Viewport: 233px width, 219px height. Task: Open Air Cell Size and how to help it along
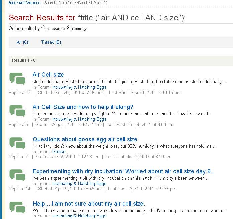pos(83,107)
